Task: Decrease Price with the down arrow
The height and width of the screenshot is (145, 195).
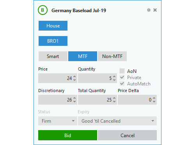Action: pos(74,80)
